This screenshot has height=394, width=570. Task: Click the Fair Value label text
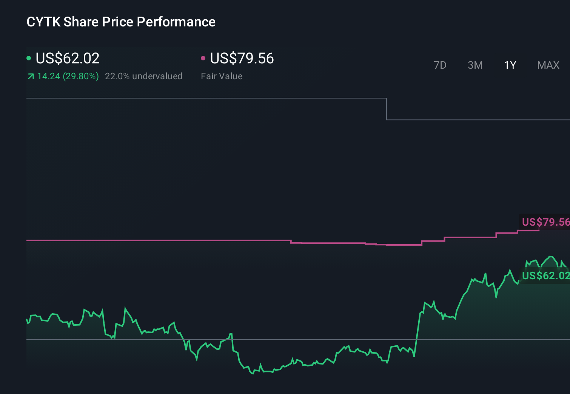222,76
